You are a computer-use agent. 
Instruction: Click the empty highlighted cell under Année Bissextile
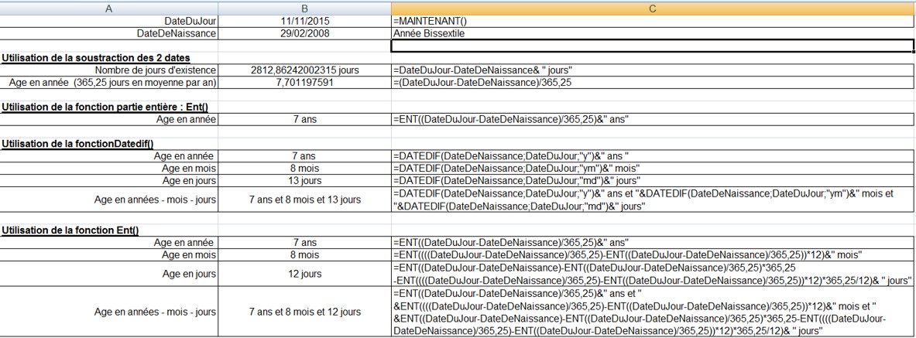pyautogui.click(x=653, y=46)
